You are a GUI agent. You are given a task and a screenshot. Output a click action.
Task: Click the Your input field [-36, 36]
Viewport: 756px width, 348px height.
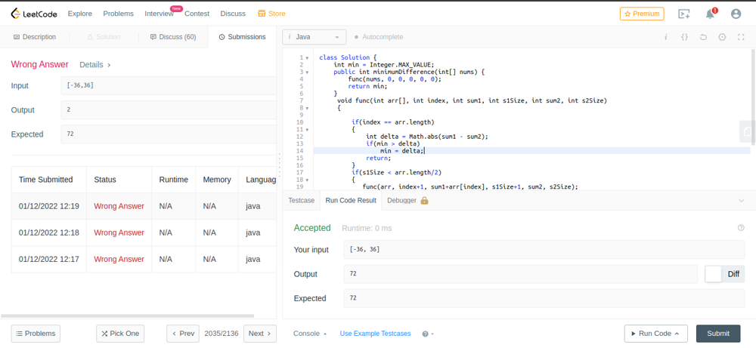(x=544, y=250)
